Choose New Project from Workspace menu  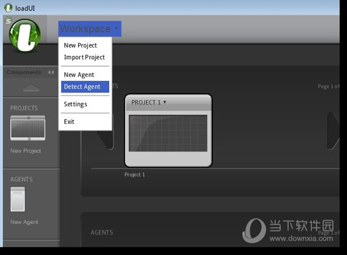pyautogui.click(x=80, y=45)
